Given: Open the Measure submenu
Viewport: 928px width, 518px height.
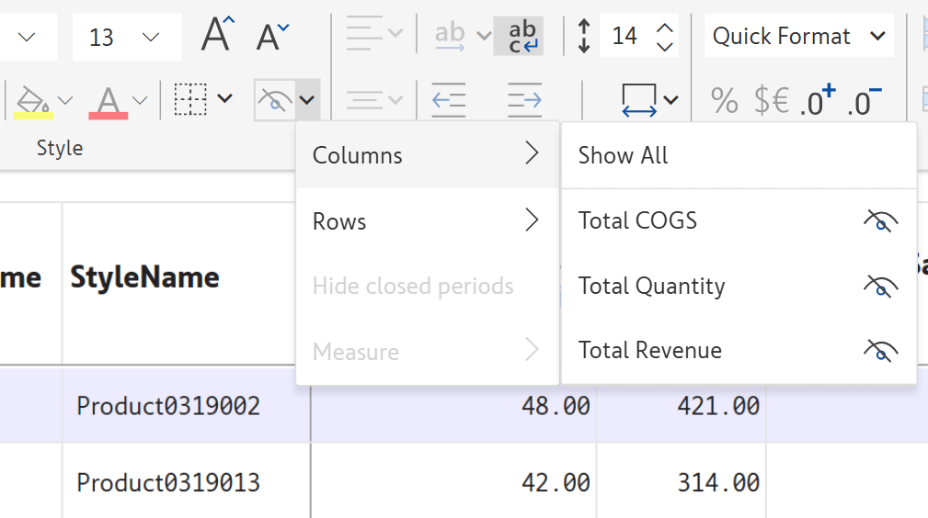Looking at the screenshot, I should coord(428,351).
